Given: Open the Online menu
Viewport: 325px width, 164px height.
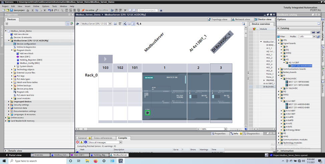Looking at the screenshot, I should [x=36, y=6].
